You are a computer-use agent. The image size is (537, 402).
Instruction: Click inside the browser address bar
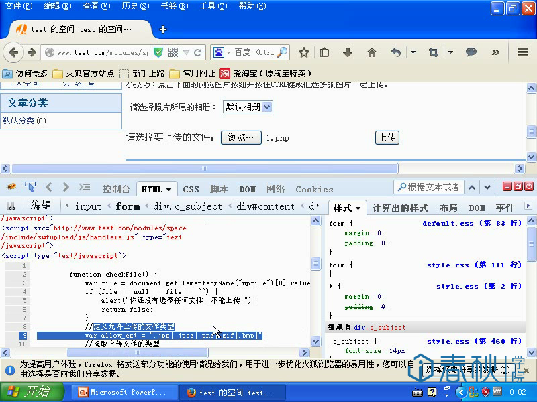(101, 51)
